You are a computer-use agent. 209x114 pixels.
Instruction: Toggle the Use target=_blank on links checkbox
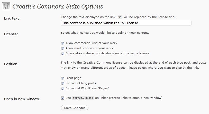(x=62, y=98)
